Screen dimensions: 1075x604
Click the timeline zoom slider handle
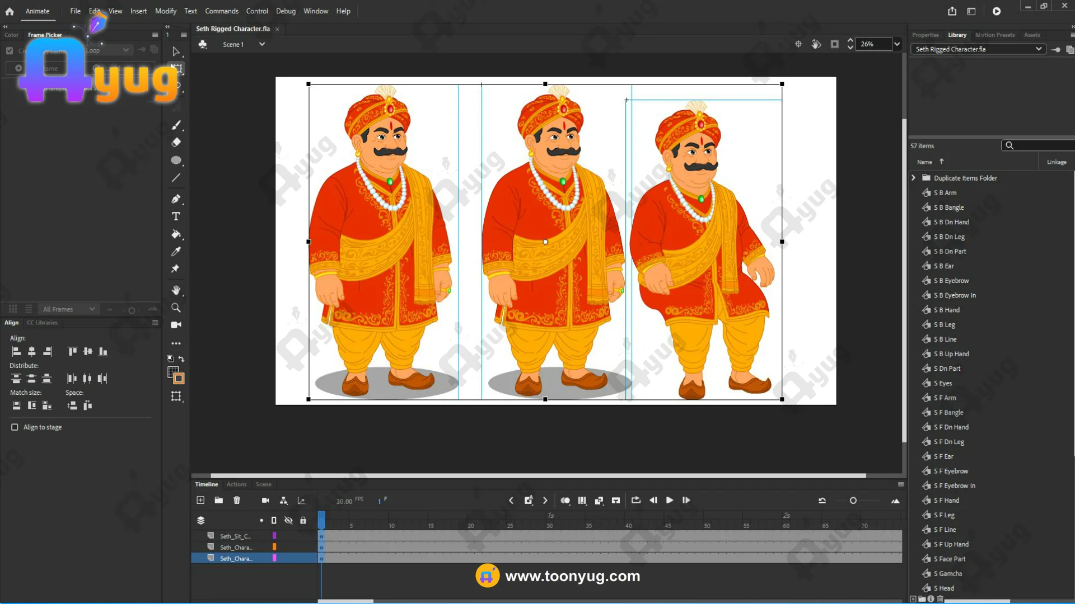[853, 501]
